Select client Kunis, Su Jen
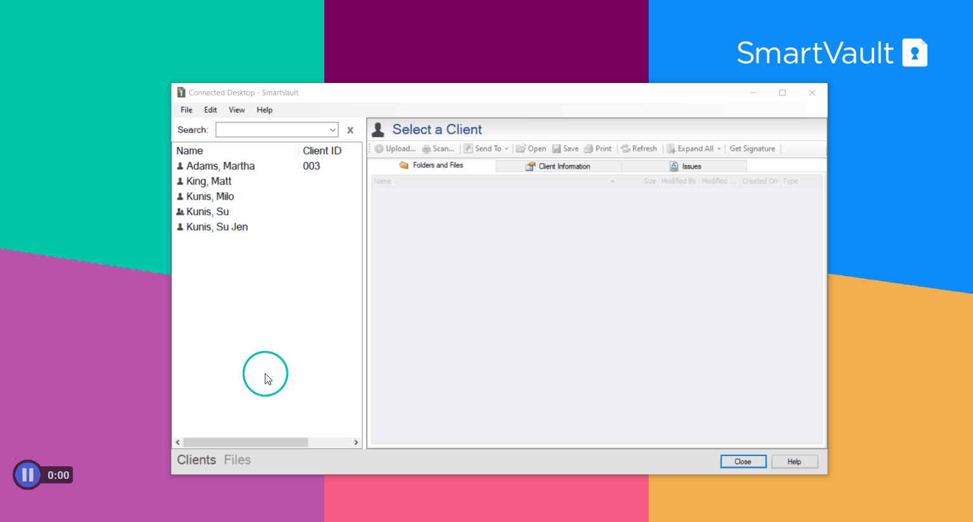 tap(217, 227)
